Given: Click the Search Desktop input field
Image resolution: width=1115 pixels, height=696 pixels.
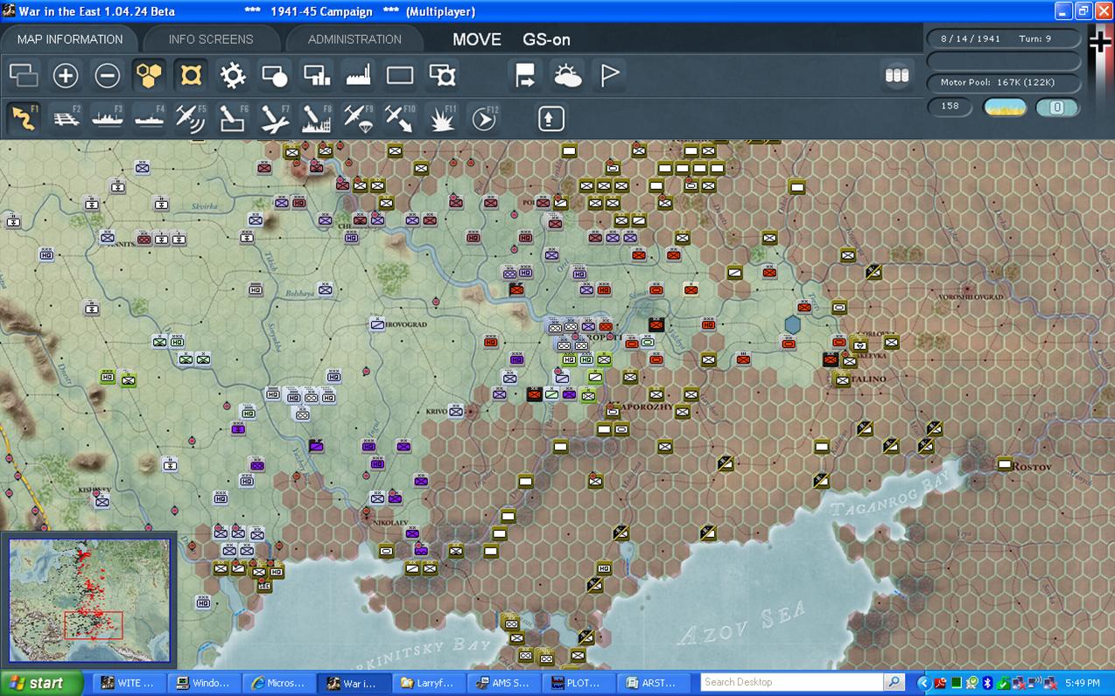Looking at the screenshot, I should (x=793, y=682).
